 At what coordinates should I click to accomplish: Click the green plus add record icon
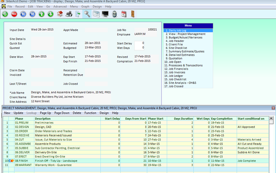(x=5, y=14)
